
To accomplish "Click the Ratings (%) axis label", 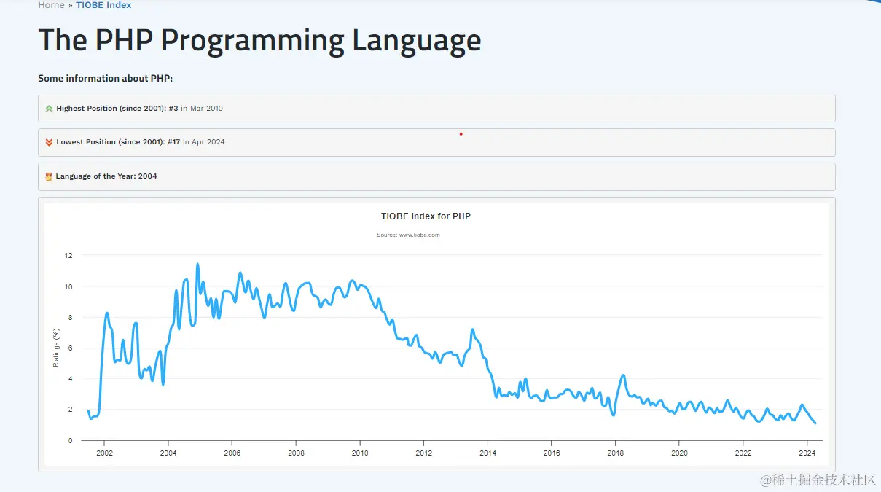I will click(x=56, y=348).
